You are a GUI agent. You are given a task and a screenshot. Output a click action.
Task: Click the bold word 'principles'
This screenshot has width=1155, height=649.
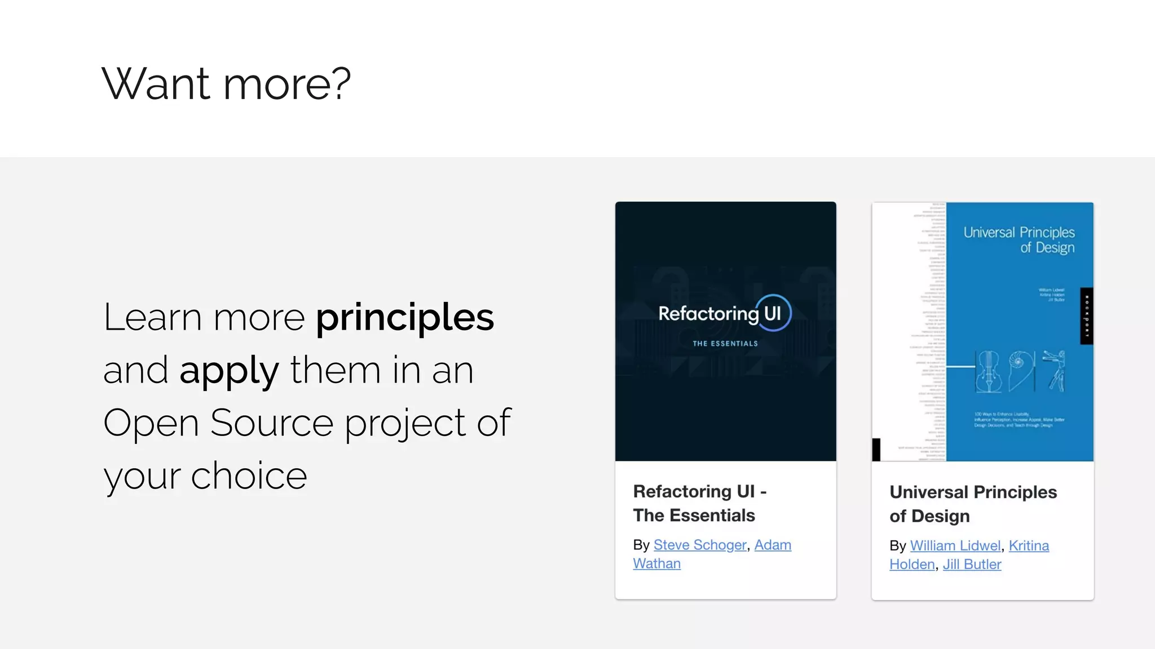405,317
